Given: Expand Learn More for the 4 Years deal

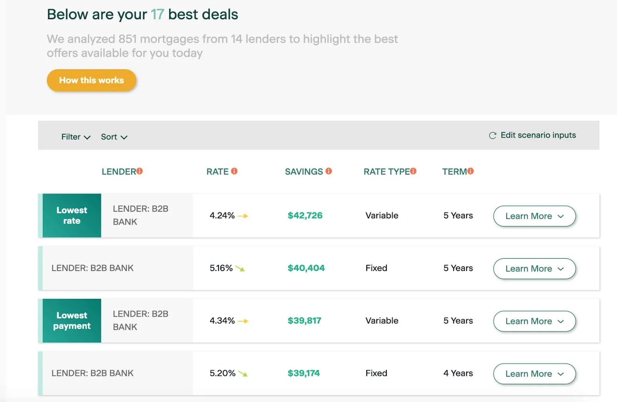Looking at the screenshot, I should pyautogui.click(x=534, y=374).
